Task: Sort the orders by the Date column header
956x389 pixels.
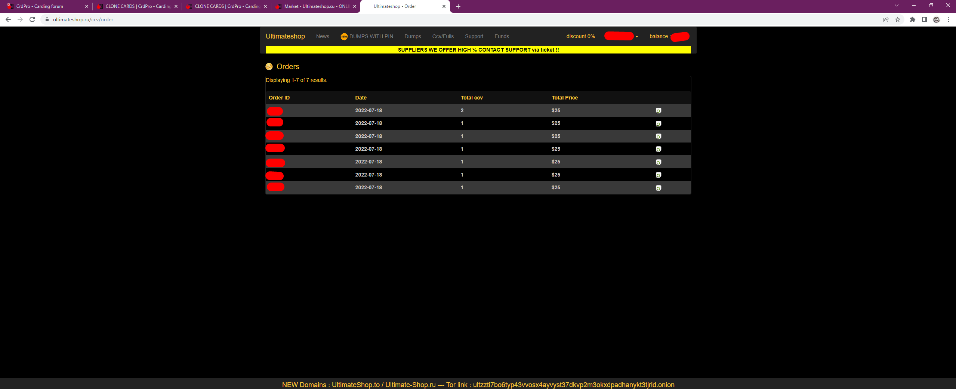Action: click(x=361, y=98)
